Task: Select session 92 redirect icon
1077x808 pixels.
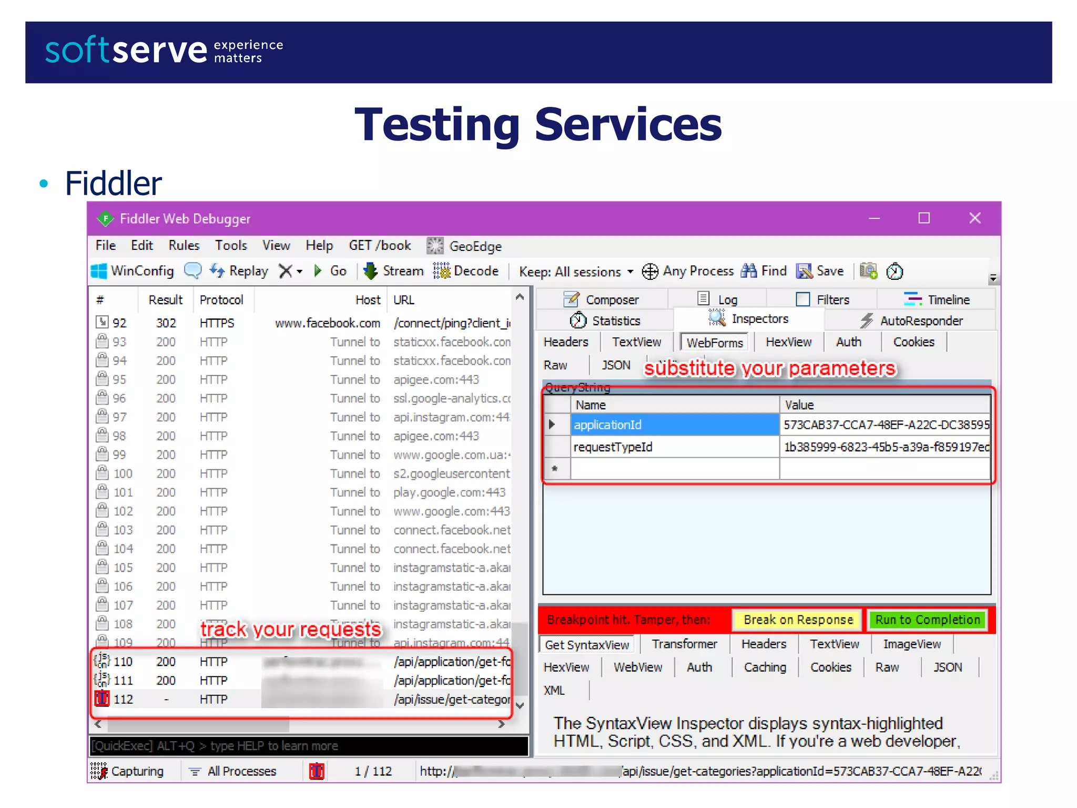Action: click(x=102, y=322)
